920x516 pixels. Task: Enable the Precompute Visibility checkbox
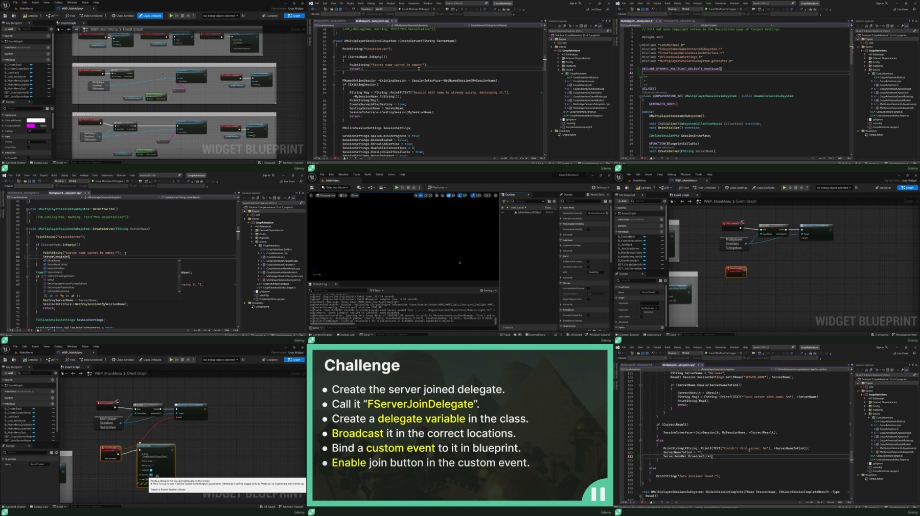pyautogui.click(x=588, y=229)
